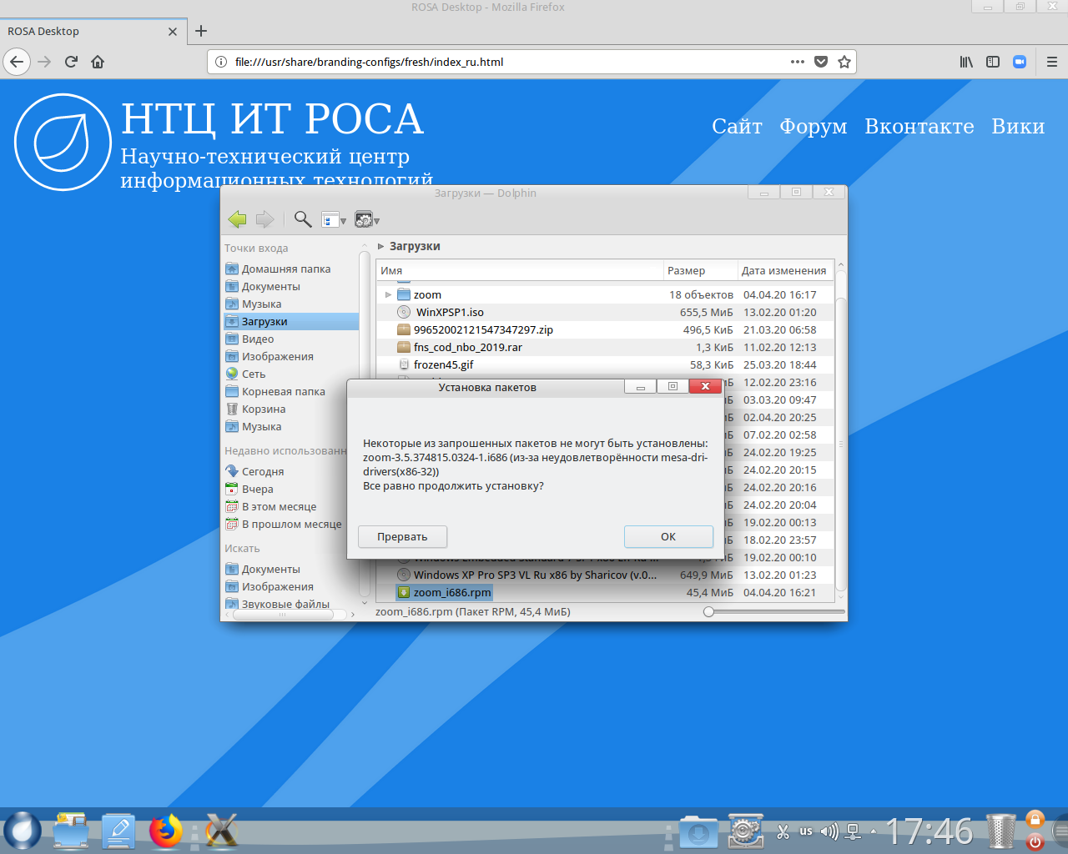Open the Firefox home page
1068x854 pixels.
pyautogui.click(x=98, y=62)
